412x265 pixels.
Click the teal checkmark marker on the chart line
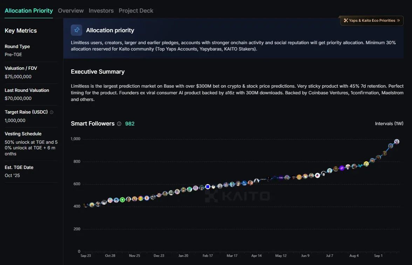pos(360,166)
